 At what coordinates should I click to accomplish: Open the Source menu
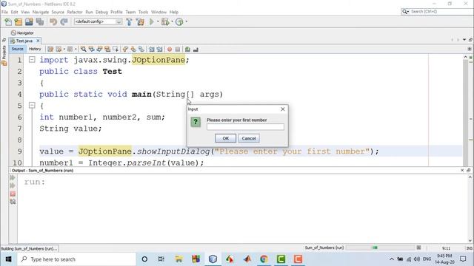point(58,12)
